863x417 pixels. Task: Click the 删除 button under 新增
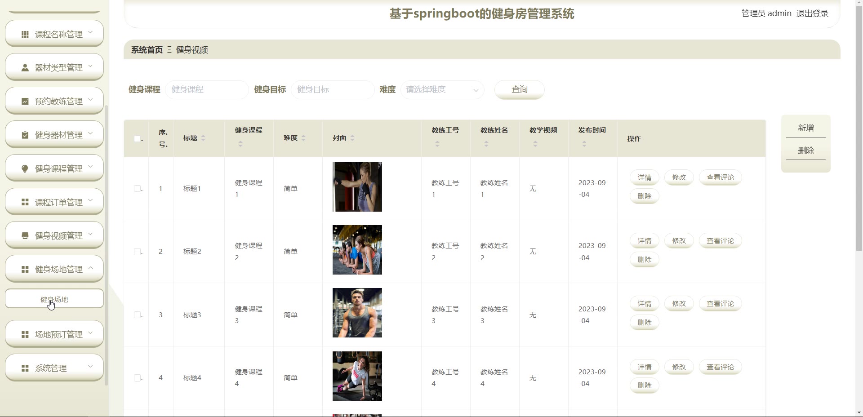tap(806, 151)
